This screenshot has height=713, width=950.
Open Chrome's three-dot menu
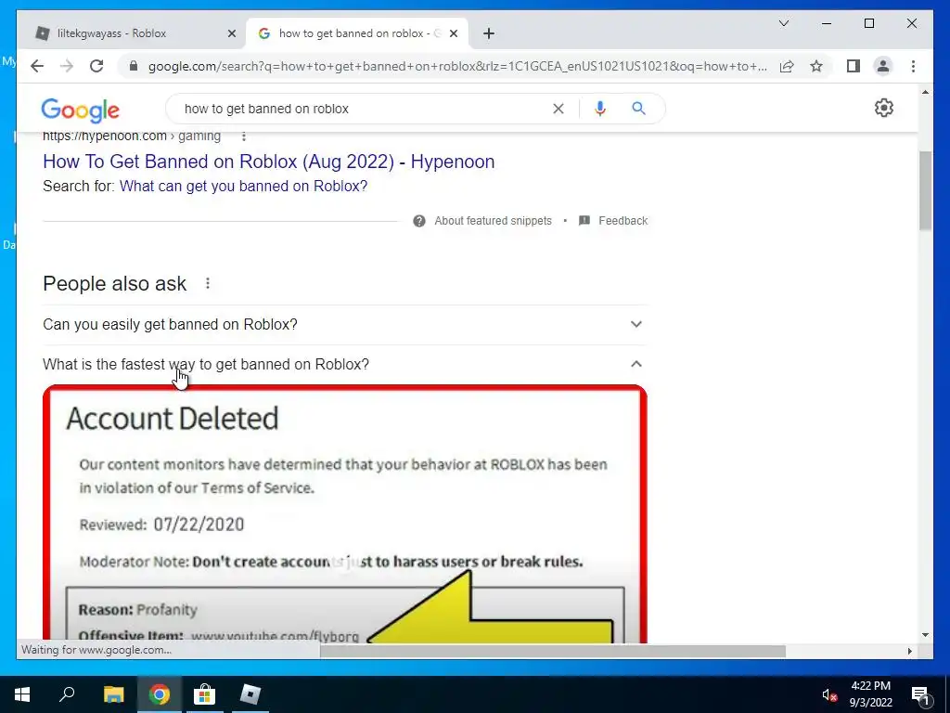click(x=913, y=66)
